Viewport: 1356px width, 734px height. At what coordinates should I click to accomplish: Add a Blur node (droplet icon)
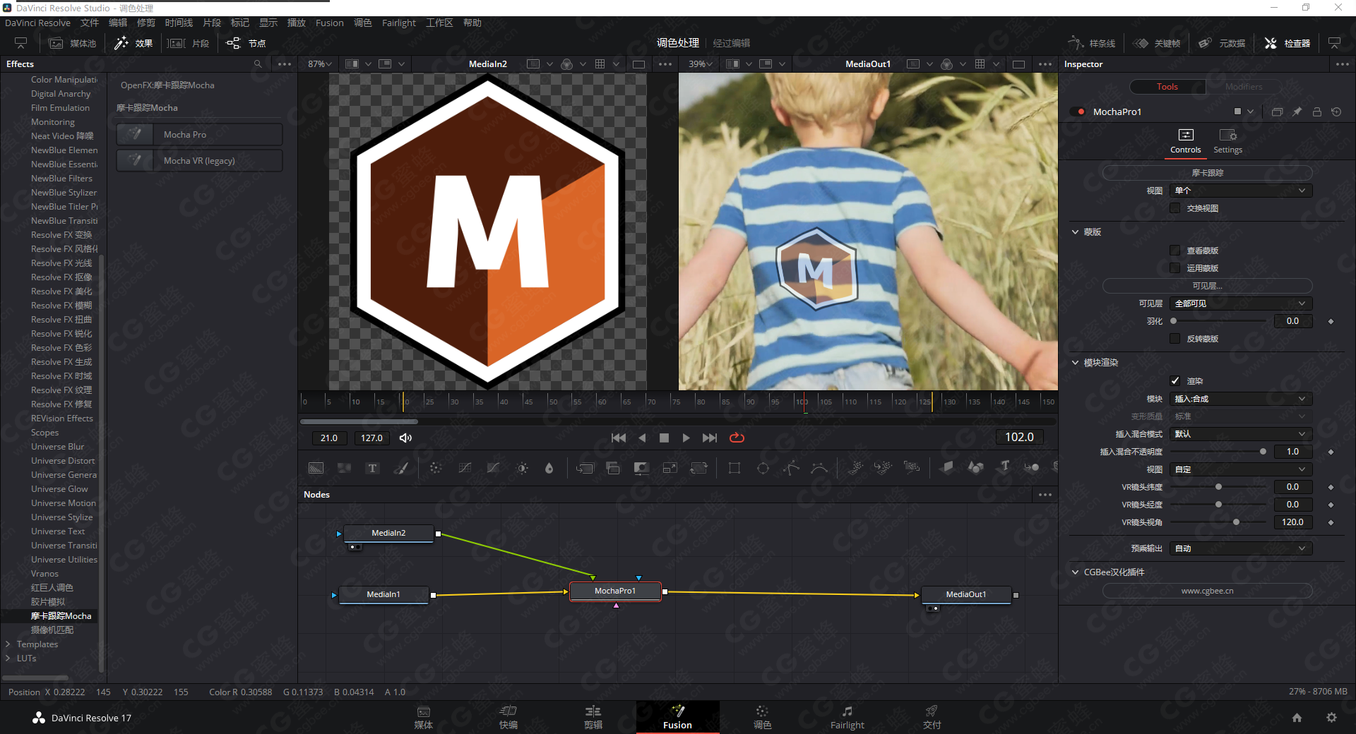549,468
